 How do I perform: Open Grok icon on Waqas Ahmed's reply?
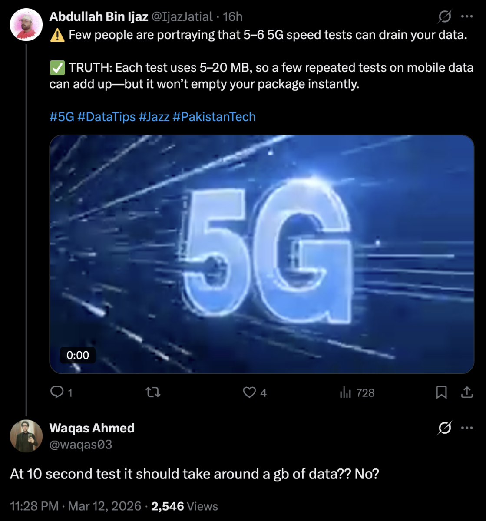point(444,428)
